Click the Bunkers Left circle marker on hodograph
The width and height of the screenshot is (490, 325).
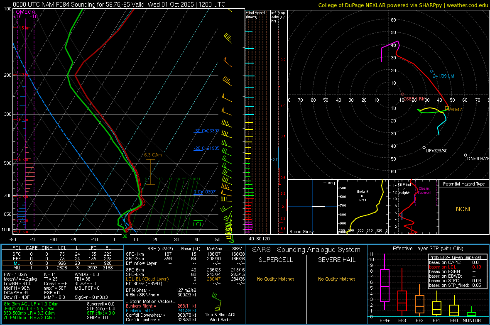pos(432,71)
